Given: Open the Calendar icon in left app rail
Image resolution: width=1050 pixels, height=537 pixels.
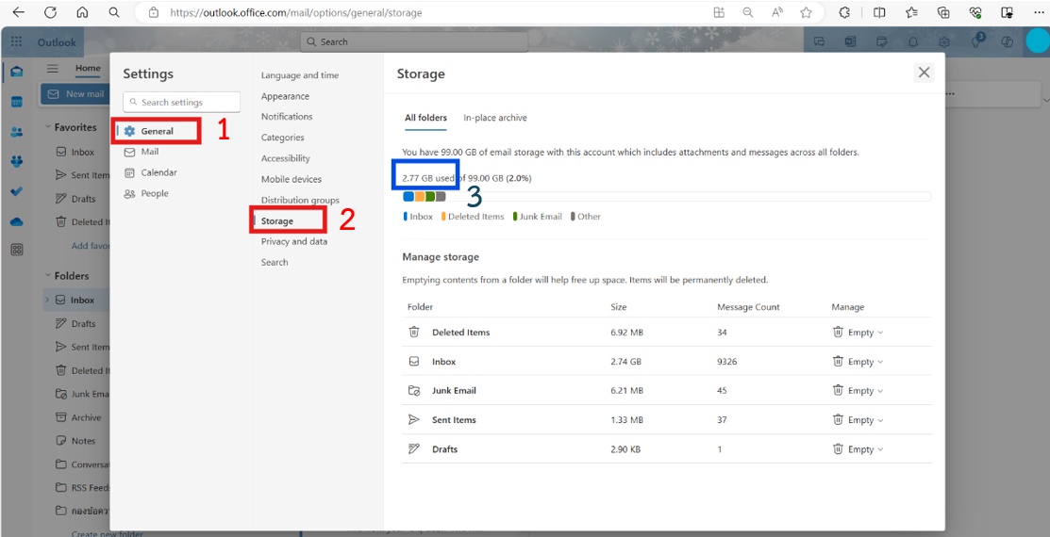Looking at the screenshot, I should (17, 102).
